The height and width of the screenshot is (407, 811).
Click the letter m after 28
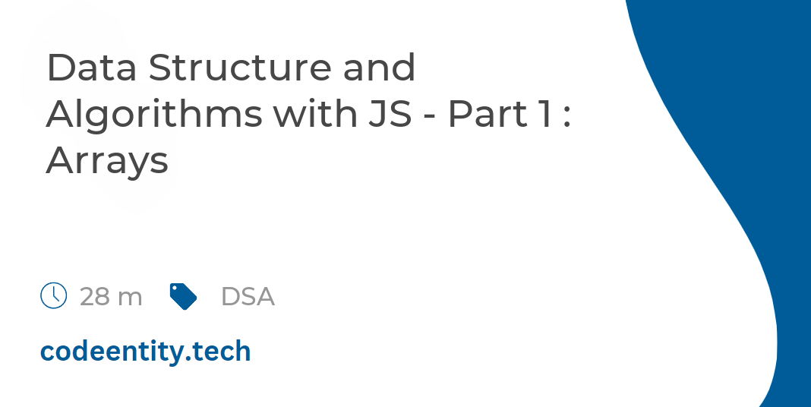point(130,299)
